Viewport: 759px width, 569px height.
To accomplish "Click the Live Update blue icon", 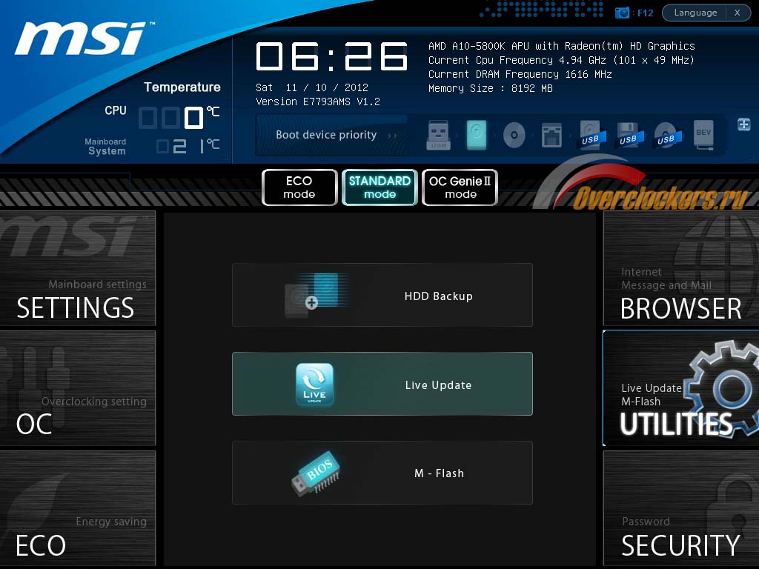I will (x=314, y=385).
